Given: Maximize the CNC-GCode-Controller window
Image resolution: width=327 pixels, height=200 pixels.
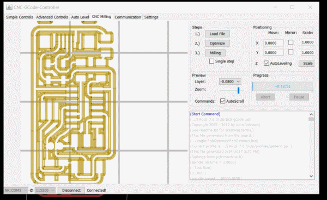Looking at the screenshot, I should click(292, 7).
